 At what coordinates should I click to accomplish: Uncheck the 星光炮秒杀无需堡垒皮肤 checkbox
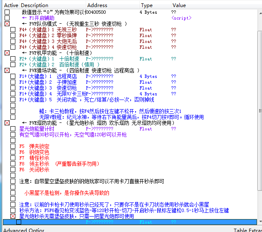click(x=13, y=217)
